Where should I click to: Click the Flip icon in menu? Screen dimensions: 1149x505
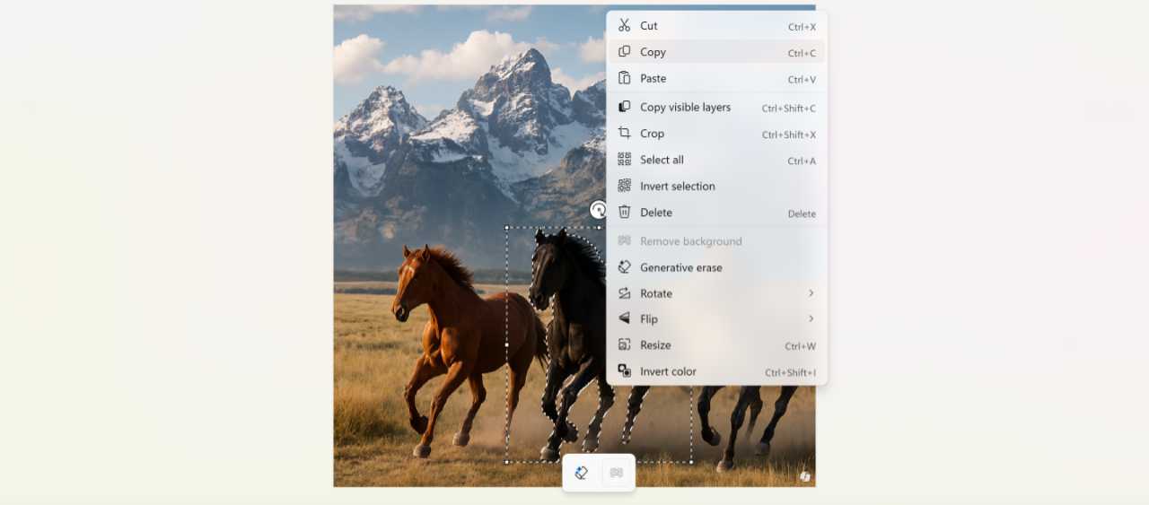[x=624, y=318]
